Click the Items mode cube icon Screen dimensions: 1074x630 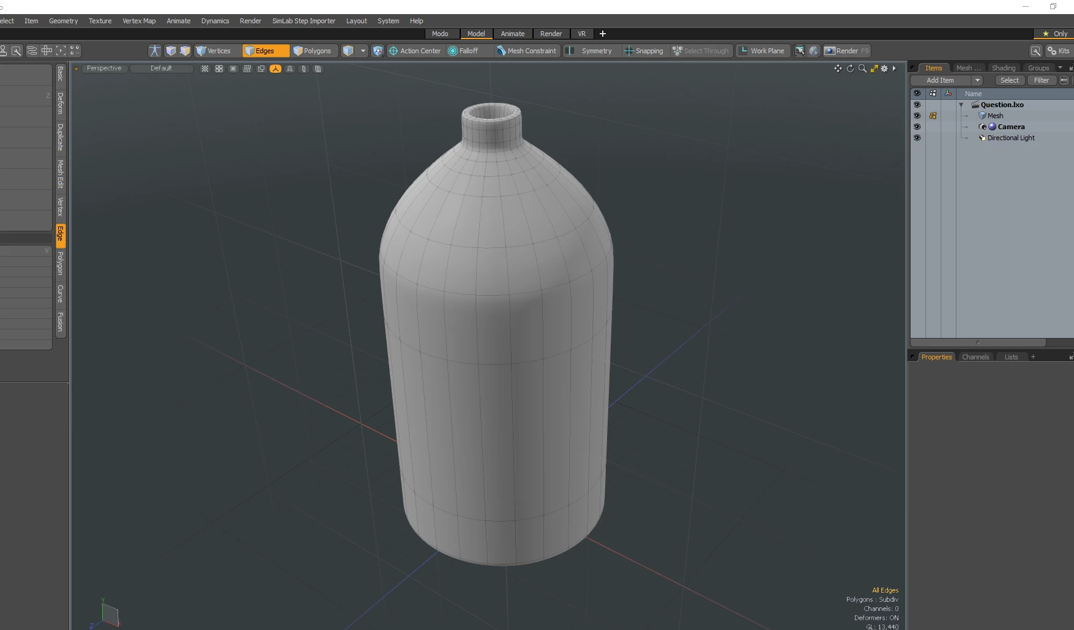[348, 51]
